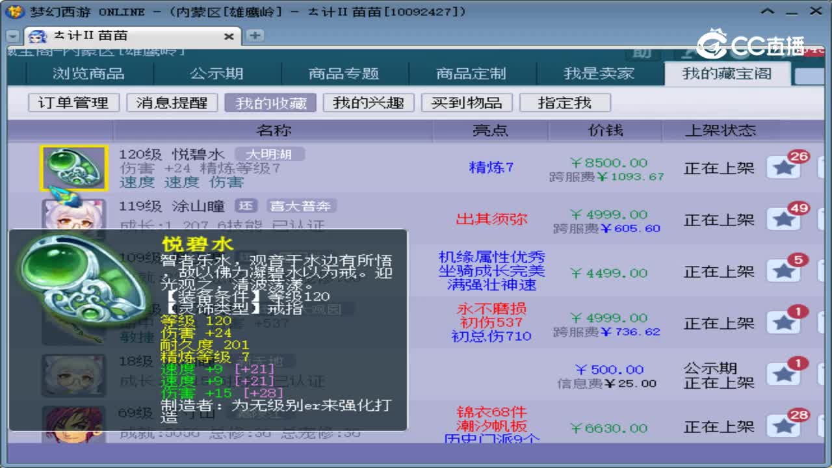Click the 悦碧水 ring item thumbnail
The image size is (832, 468).
pos(73,168)
